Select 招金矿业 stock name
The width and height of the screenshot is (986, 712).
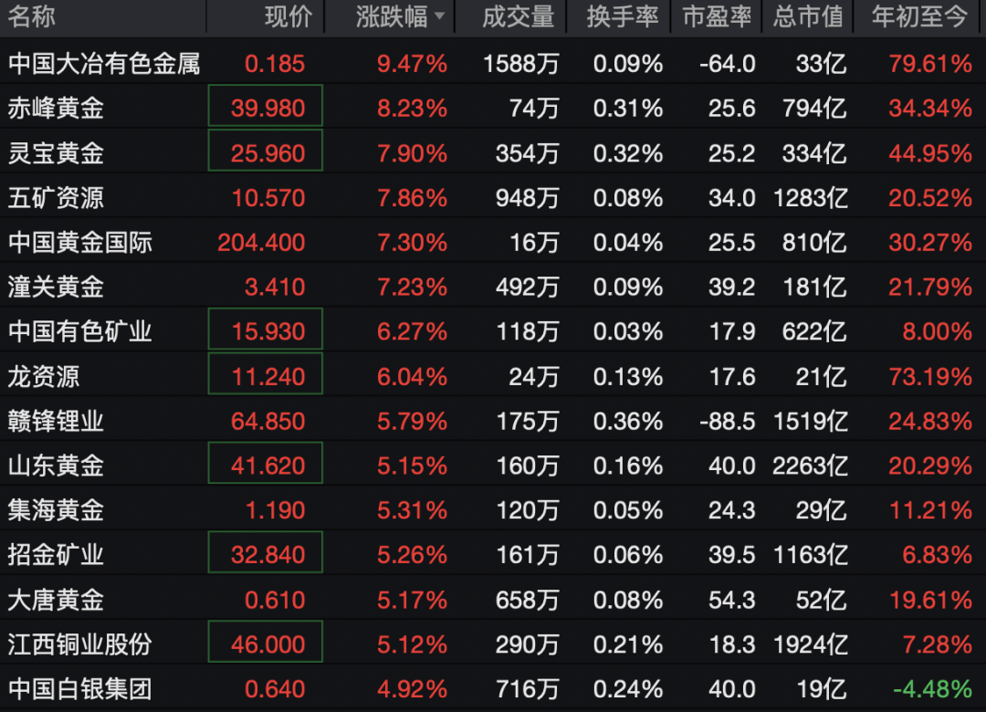57,554
